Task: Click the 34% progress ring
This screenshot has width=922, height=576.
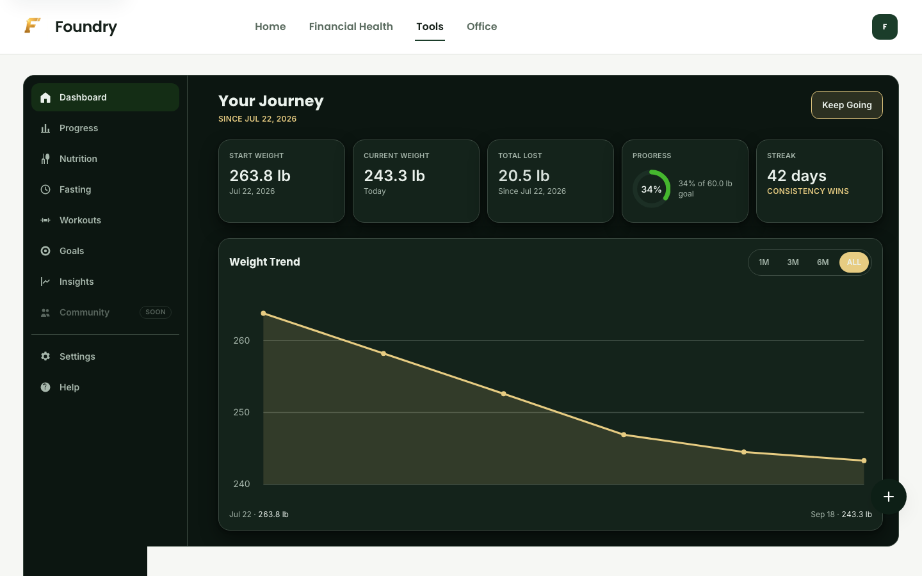Action: [x=652, y=189]
